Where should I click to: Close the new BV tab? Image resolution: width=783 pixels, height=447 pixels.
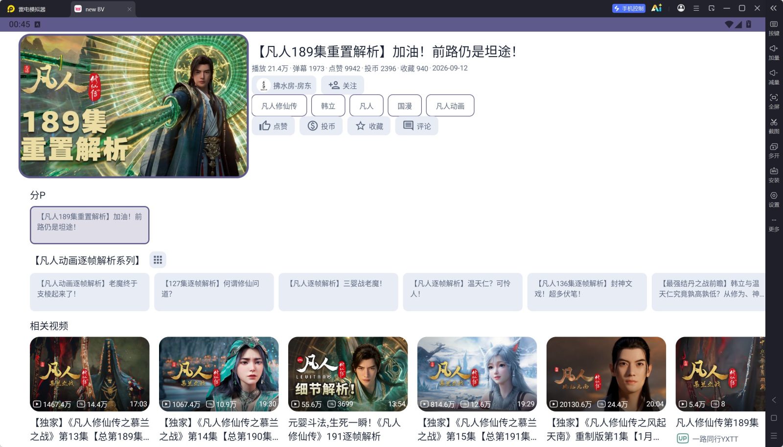(129, 9)
